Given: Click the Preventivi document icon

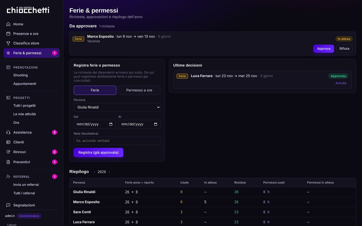Looking at the screenshot, I should click(8, 162).
